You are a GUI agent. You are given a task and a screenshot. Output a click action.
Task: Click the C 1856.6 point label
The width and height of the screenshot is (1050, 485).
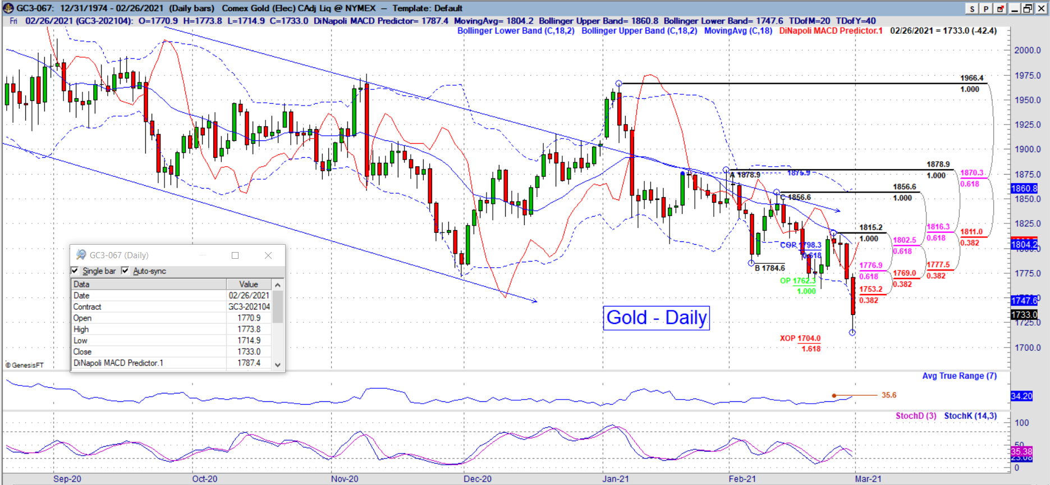pos(796,197)
